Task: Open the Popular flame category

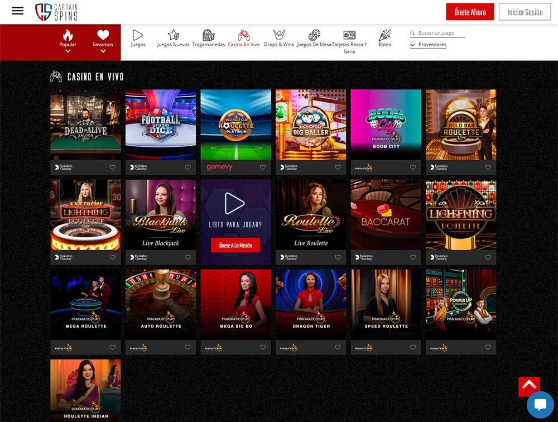Action: (68, 35)
